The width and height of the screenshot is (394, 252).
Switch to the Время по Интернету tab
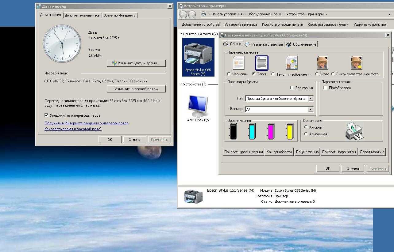point(119,15)
